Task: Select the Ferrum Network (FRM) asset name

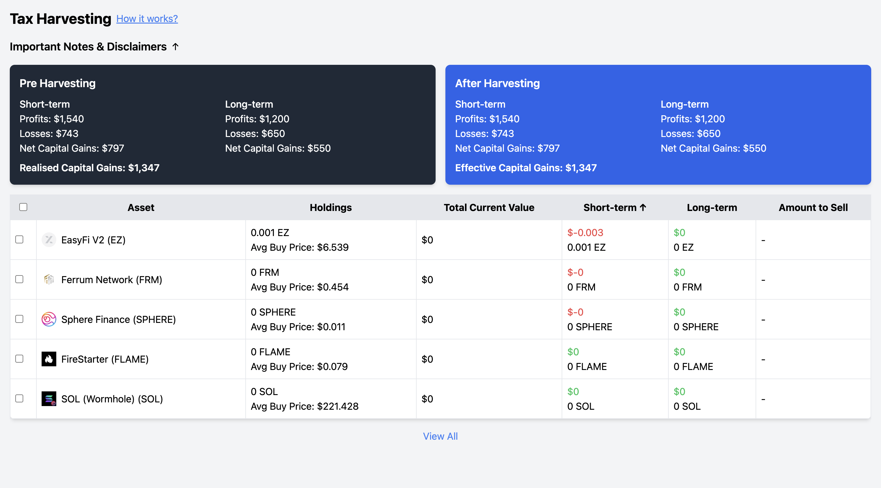Action: (111, 279)
